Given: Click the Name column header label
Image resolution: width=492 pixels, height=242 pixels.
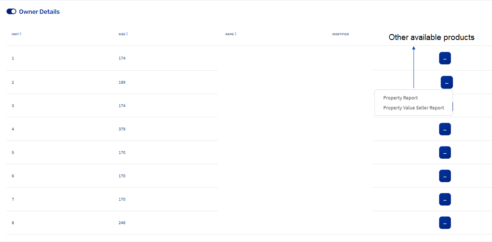Looking at the screenshot, I should point(229,34).
